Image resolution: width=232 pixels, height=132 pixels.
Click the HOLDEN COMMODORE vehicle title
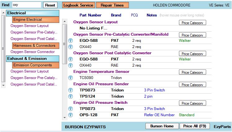[x=172, y=5]
